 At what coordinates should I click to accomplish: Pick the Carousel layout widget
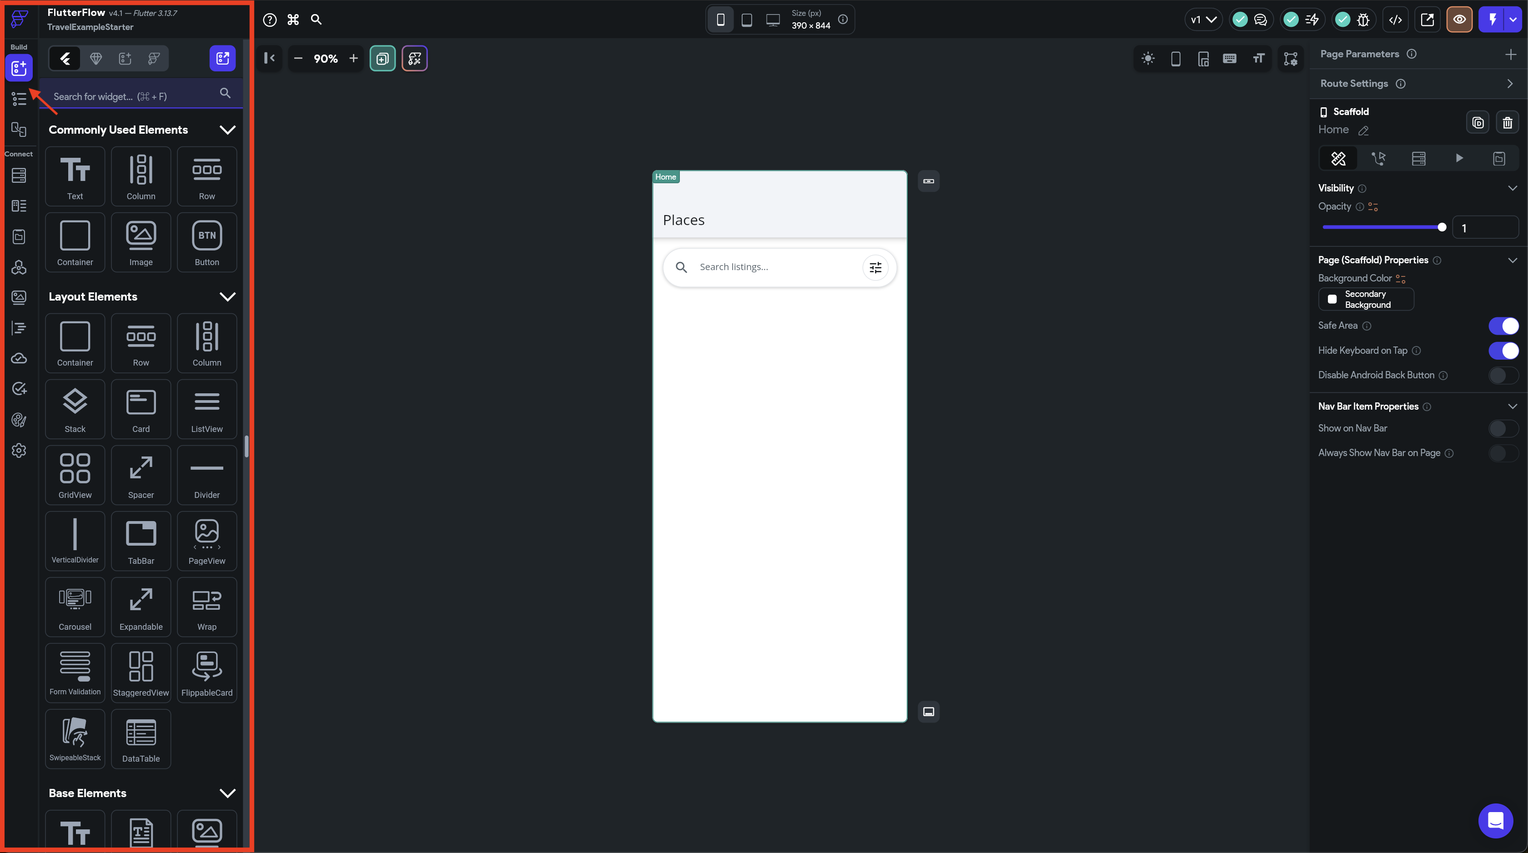(x=75, y=607)
